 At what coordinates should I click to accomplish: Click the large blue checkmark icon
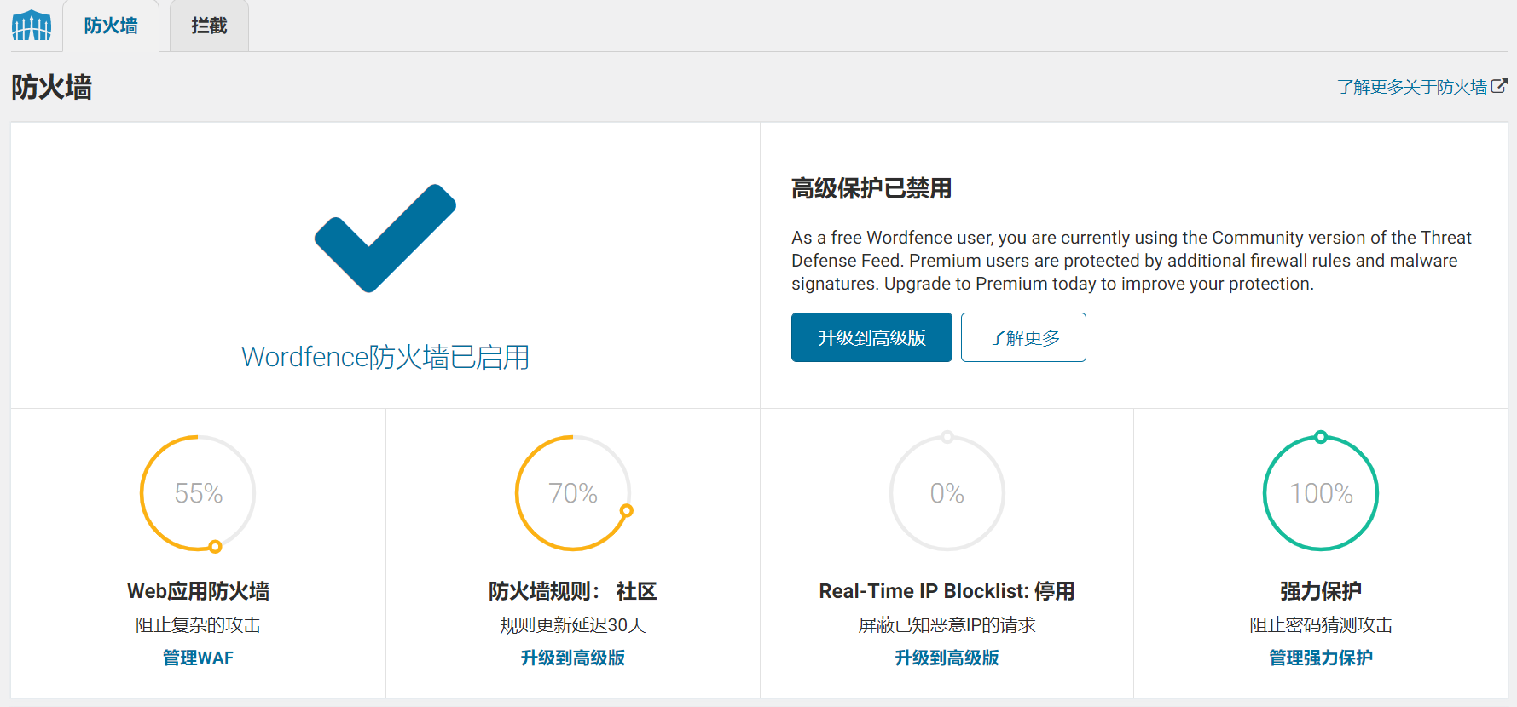coord(385,239)
